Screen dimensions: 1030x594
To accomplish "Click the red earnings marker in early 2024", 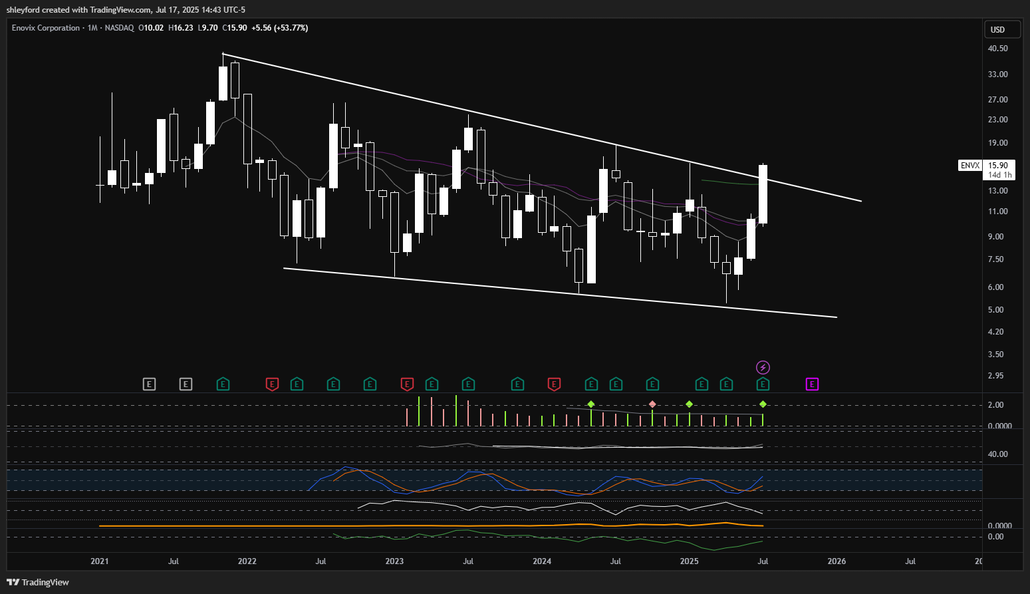I will point(554,384).
